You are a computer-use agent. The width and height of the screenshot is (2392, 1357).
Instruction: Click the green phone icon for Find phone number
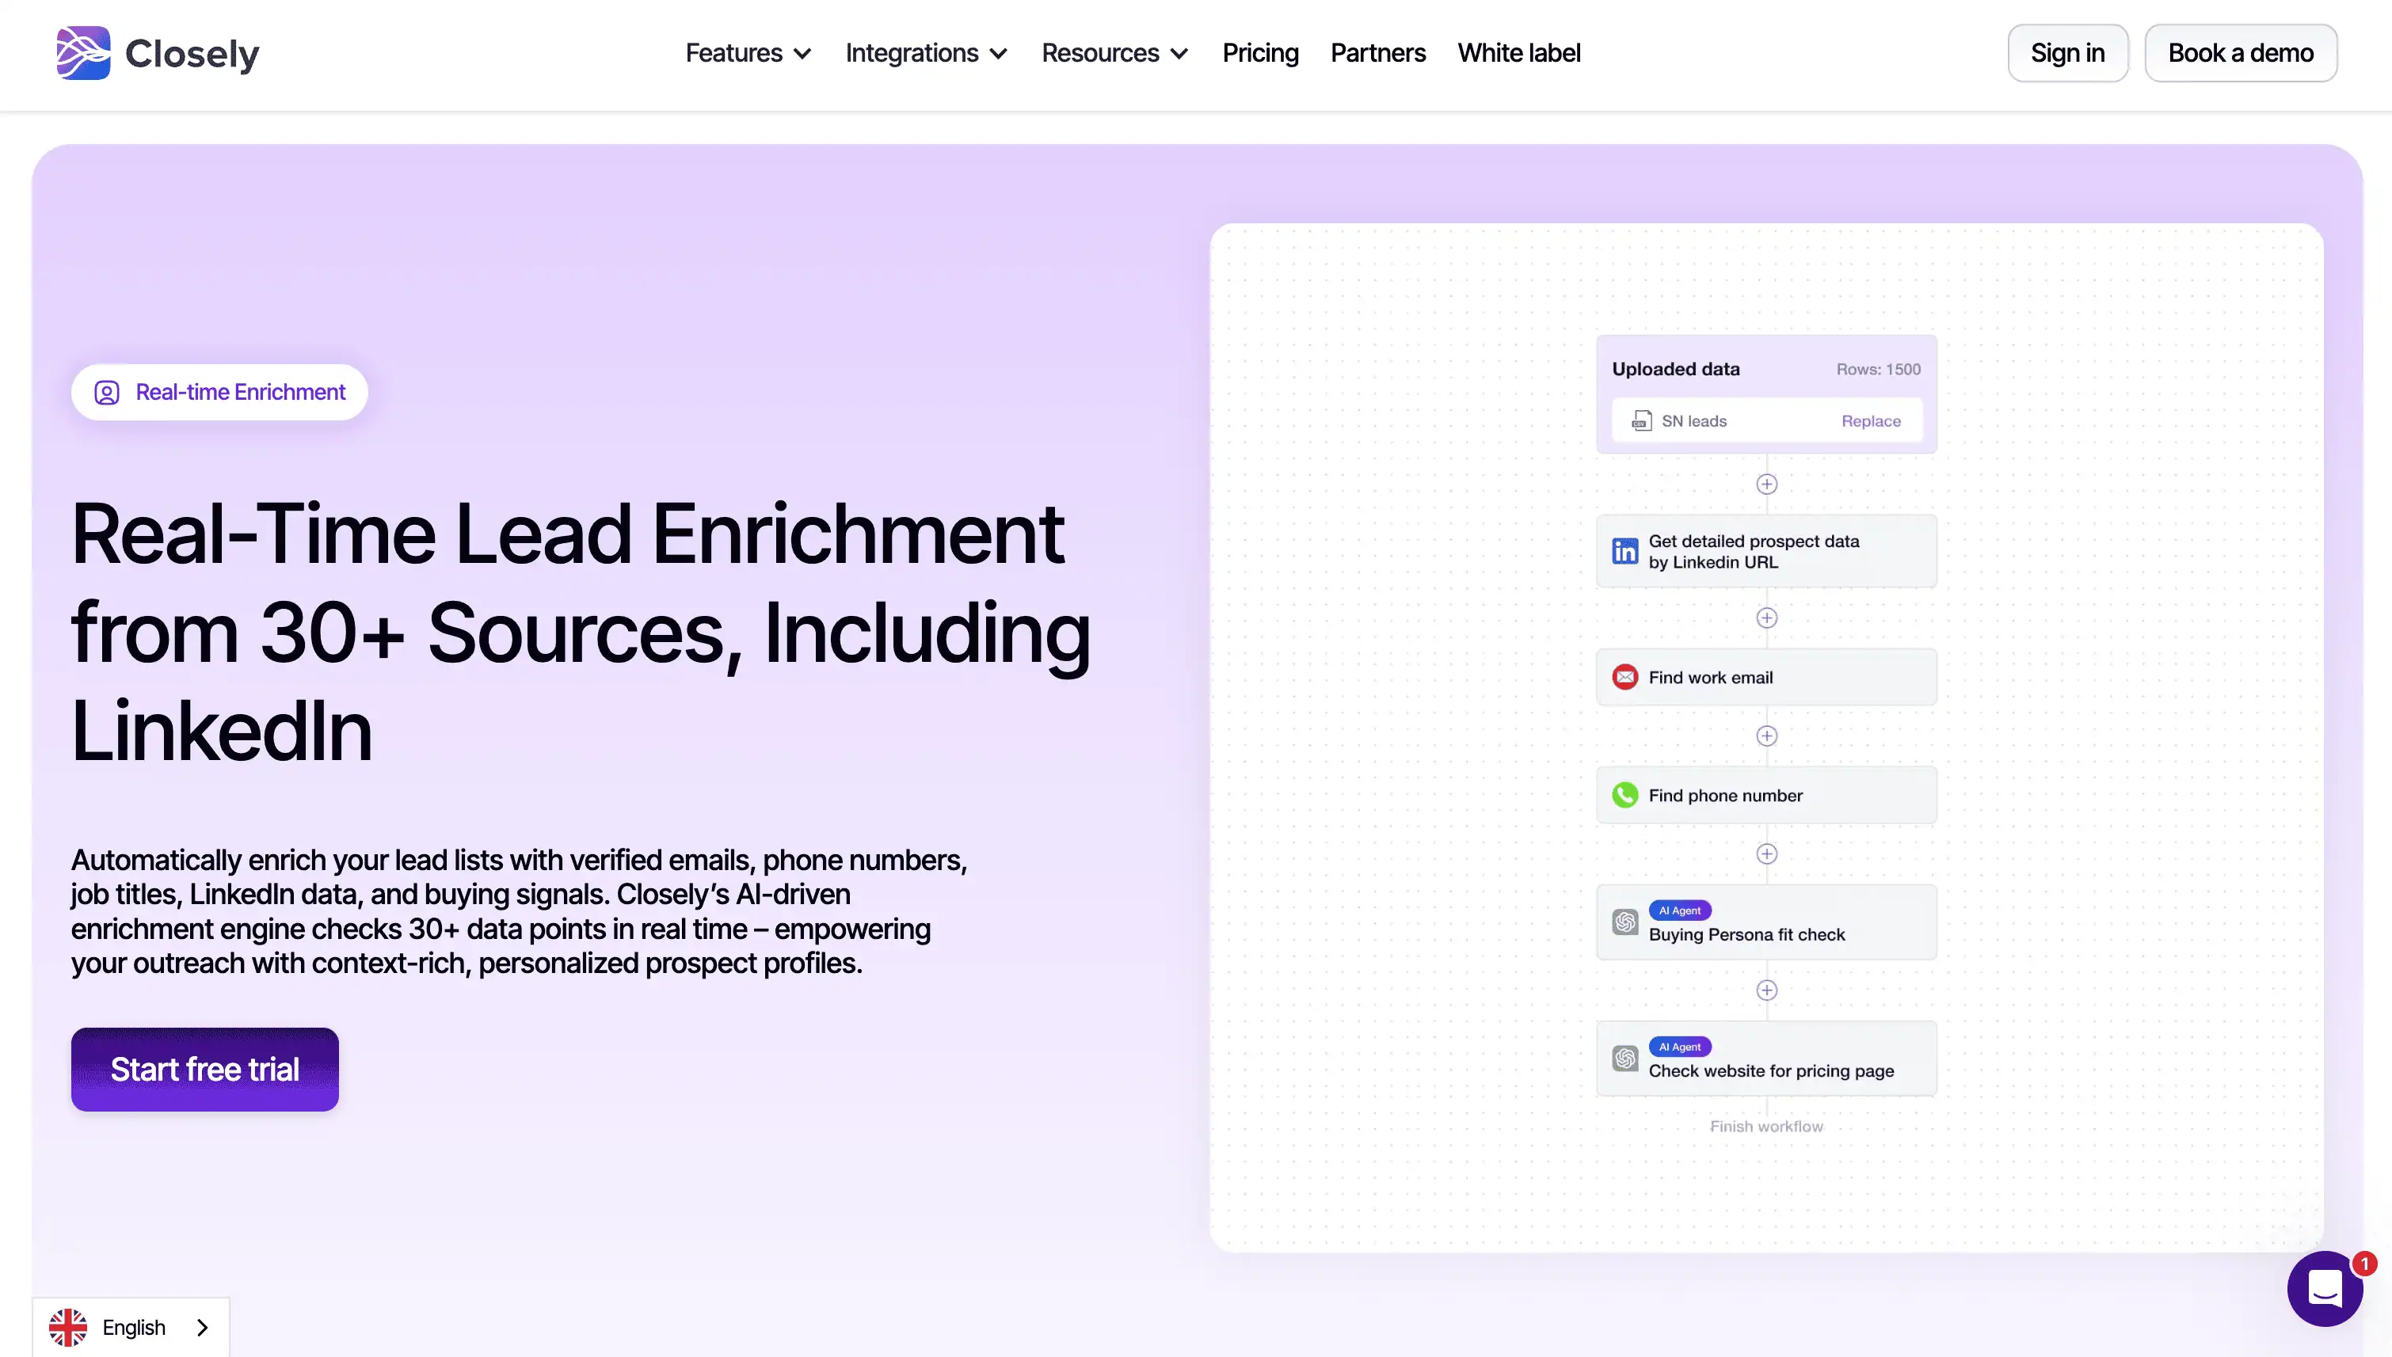[1625, 795]
